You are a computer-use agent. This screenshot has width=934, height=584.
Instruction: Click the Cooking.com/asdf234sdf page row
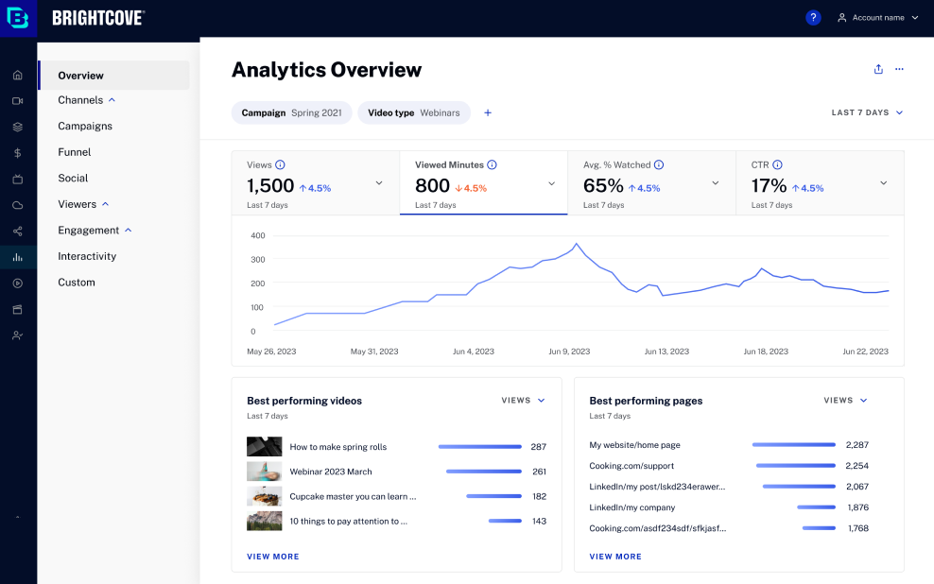[729, 528]
